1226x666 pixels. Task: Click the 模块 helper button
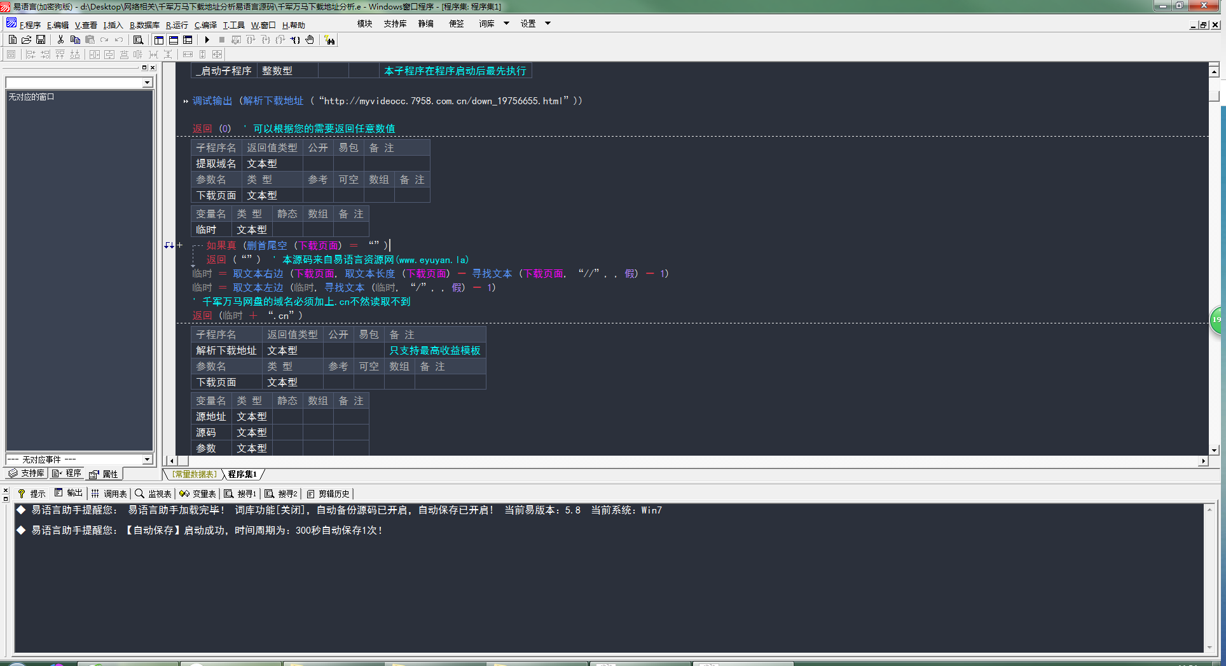click(x=365, y=24)
